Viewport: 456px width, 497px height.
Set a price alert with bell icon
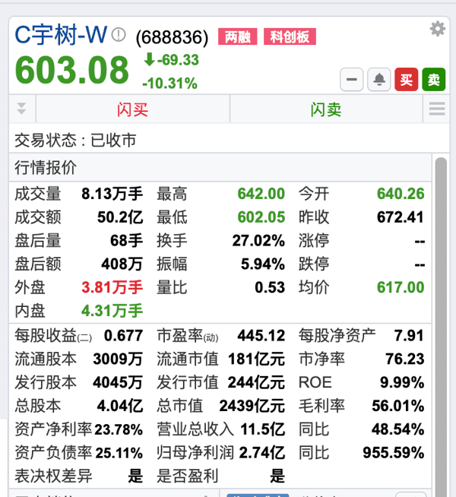(x=378, y=79)
